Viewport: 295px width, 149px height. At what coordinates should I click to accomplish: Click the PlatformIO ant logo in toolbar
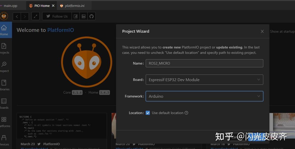[x=4, y=16]
